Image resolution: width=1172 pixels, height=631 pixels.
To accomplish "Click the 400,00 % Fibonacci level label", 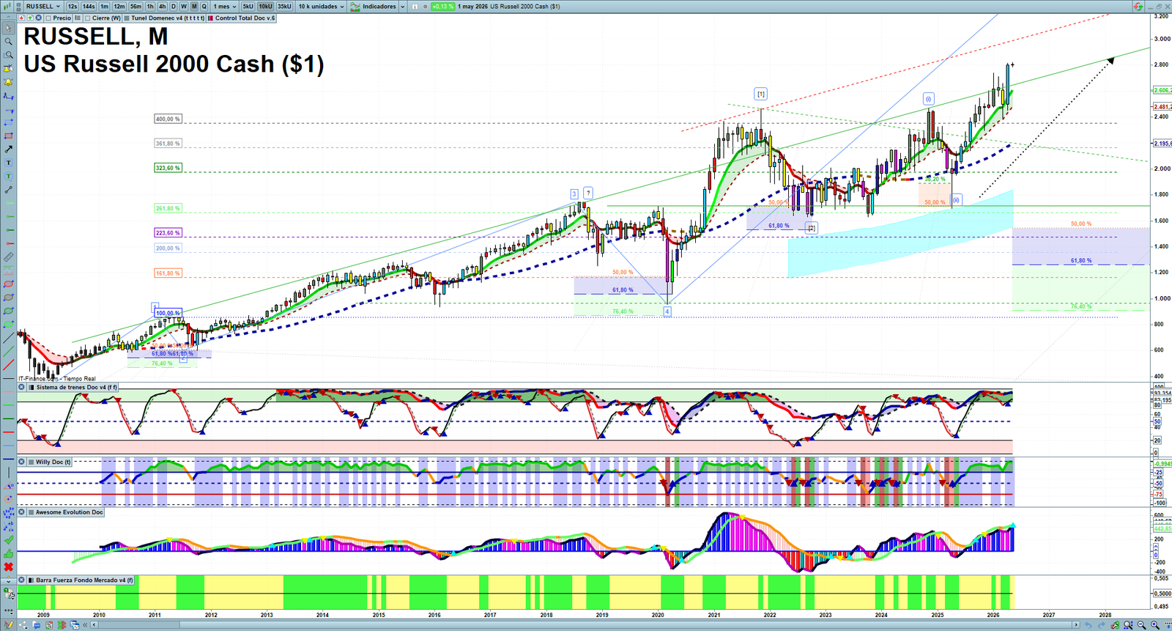I will tap(168, 119).
